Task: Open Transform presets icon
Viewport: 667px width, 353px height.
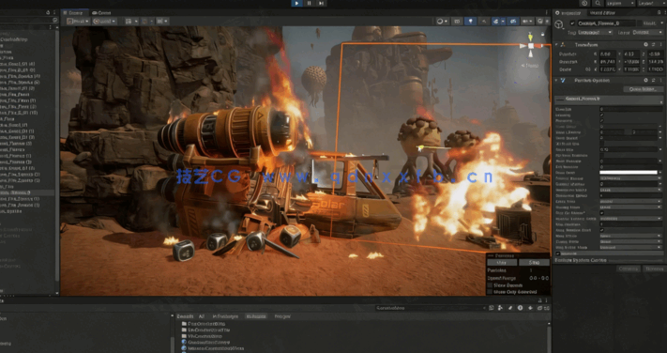Action: click(x=654, y=45)
